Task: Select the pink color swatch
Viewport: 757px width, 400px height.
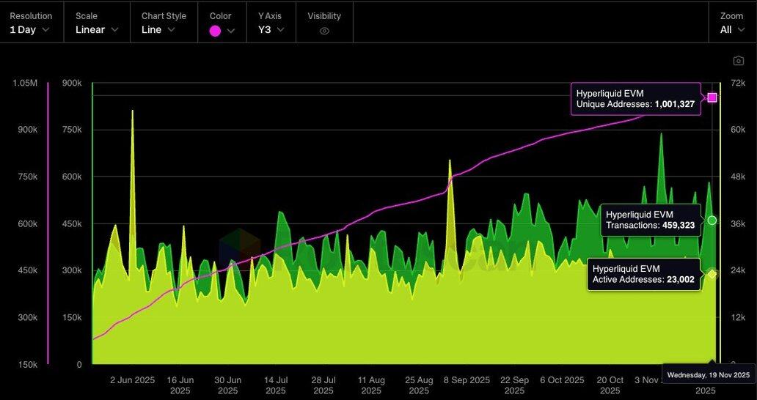Action: point(215,31)
